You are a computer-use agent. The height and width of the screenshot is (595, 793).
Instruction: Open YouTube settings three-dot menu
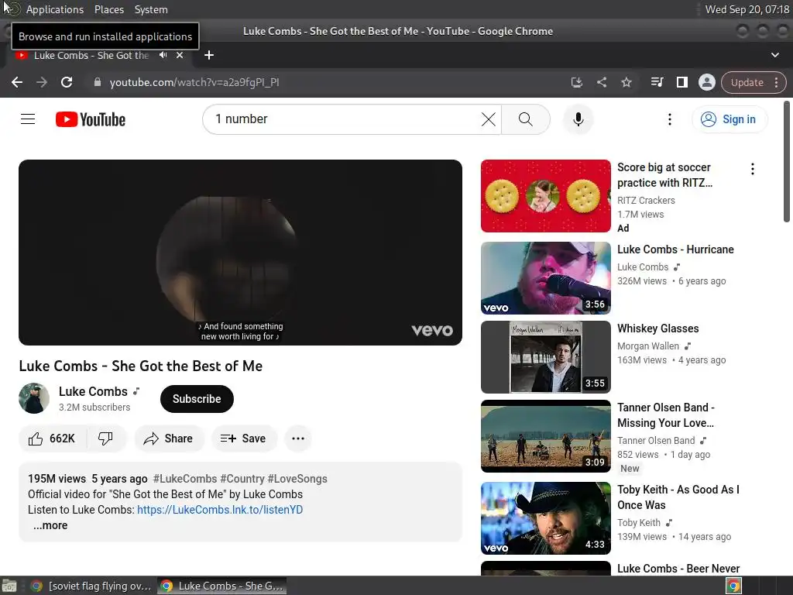[x=670, y=119]
